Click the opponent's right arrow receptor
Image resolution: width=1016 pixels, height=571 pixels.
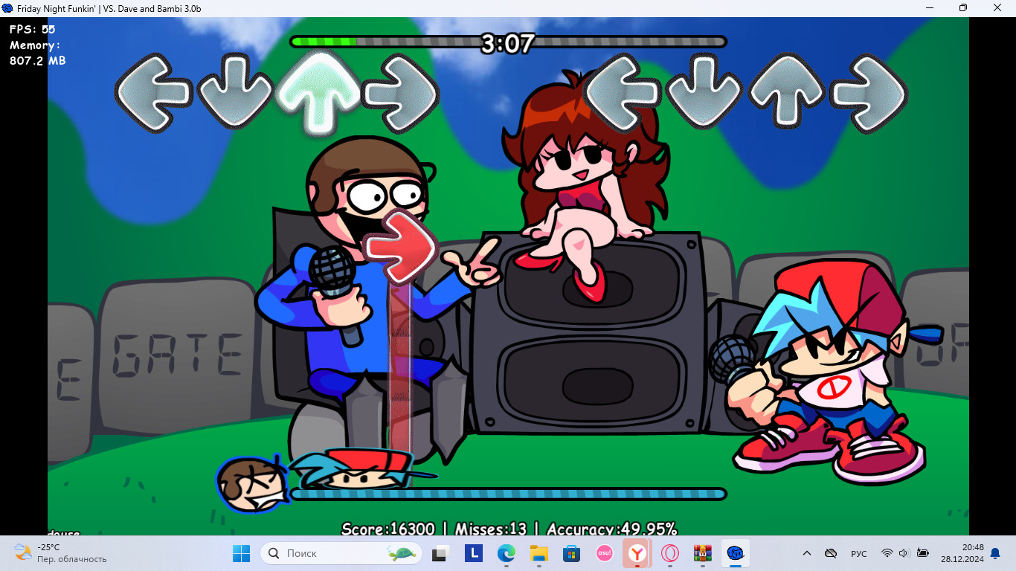(401, 94)
